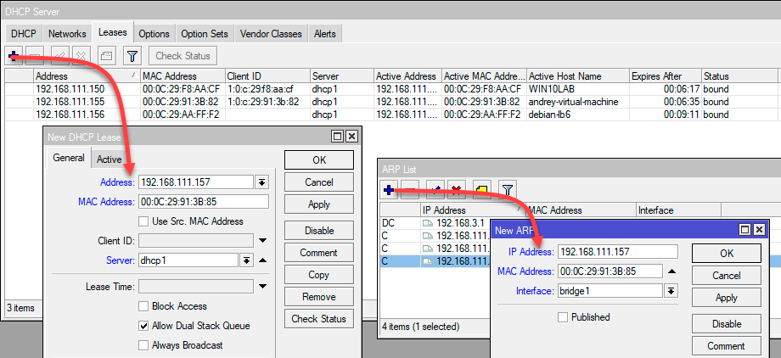Image resolution: width=781 pixels, height=358 pixels.
Task: Click MAC Address field in New DHCP Lease
Action: [203, 202]
